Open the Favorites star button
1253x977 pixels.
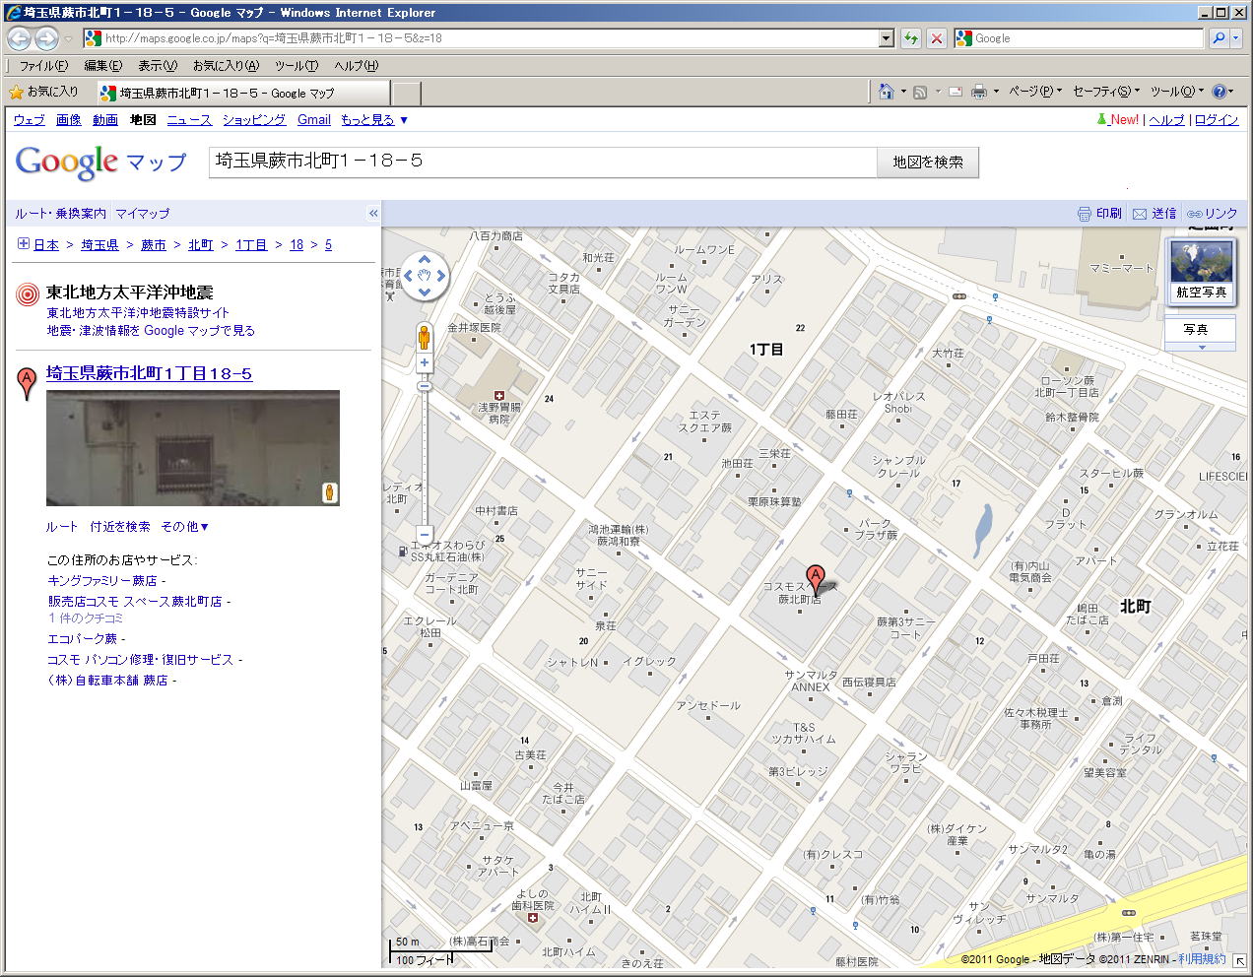pyautogui.click(x=43, y=92)
